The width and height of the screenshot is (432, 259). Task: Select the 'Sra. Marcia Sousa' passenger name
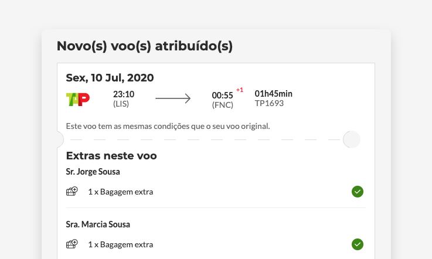pos(98,224)
